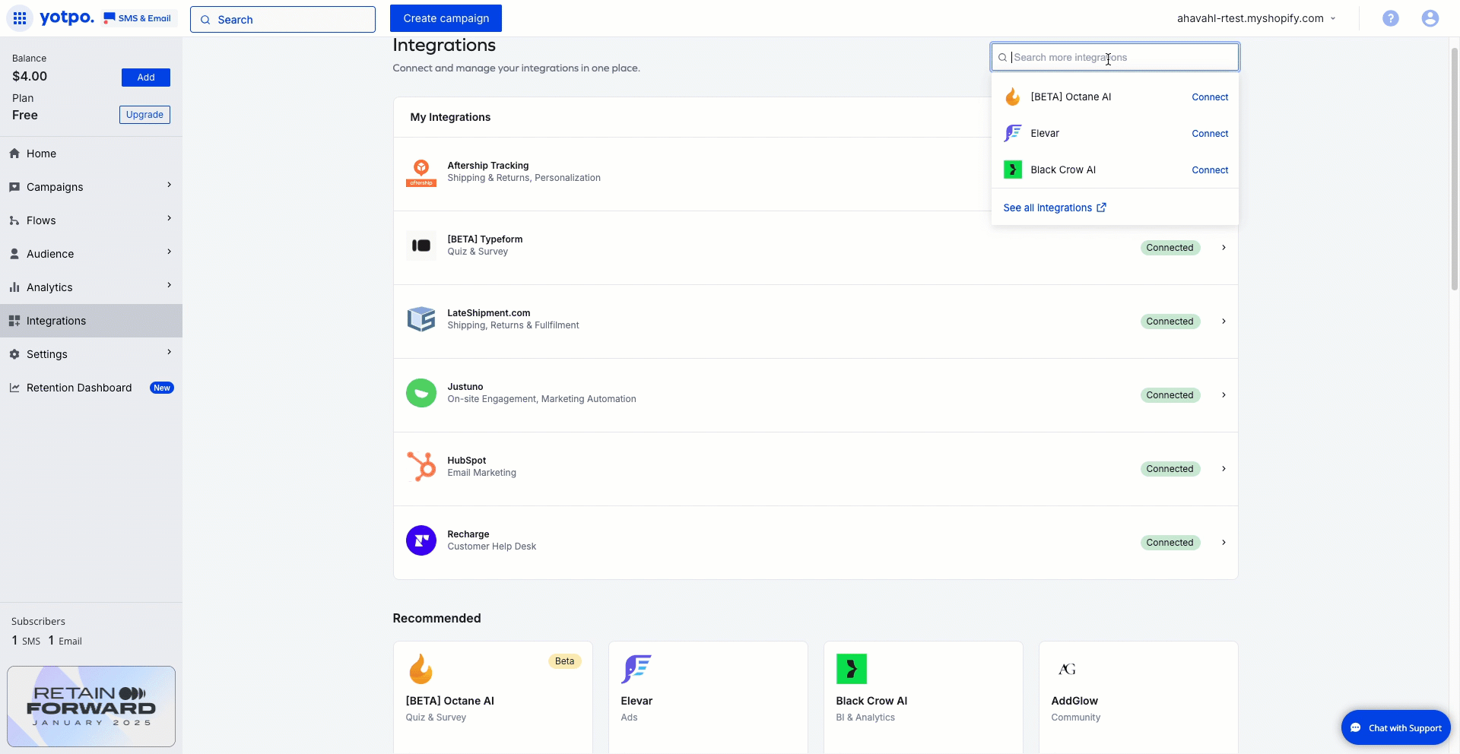1460x754 pixels.
Task: Open Retain Forward January 2025 banner
Action: coord(91,707)
